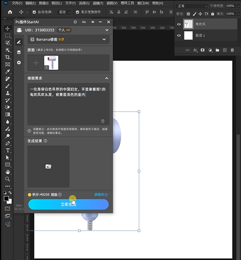241x260 pixels.
Task: Select the 电吹风 layer thumbnail
Action: pyautogui.click(x=188, y=24)
